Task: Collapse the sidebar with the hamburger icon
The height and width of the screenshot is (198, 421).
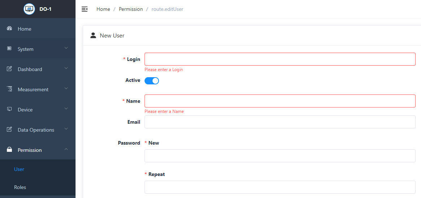Action: 85,9
